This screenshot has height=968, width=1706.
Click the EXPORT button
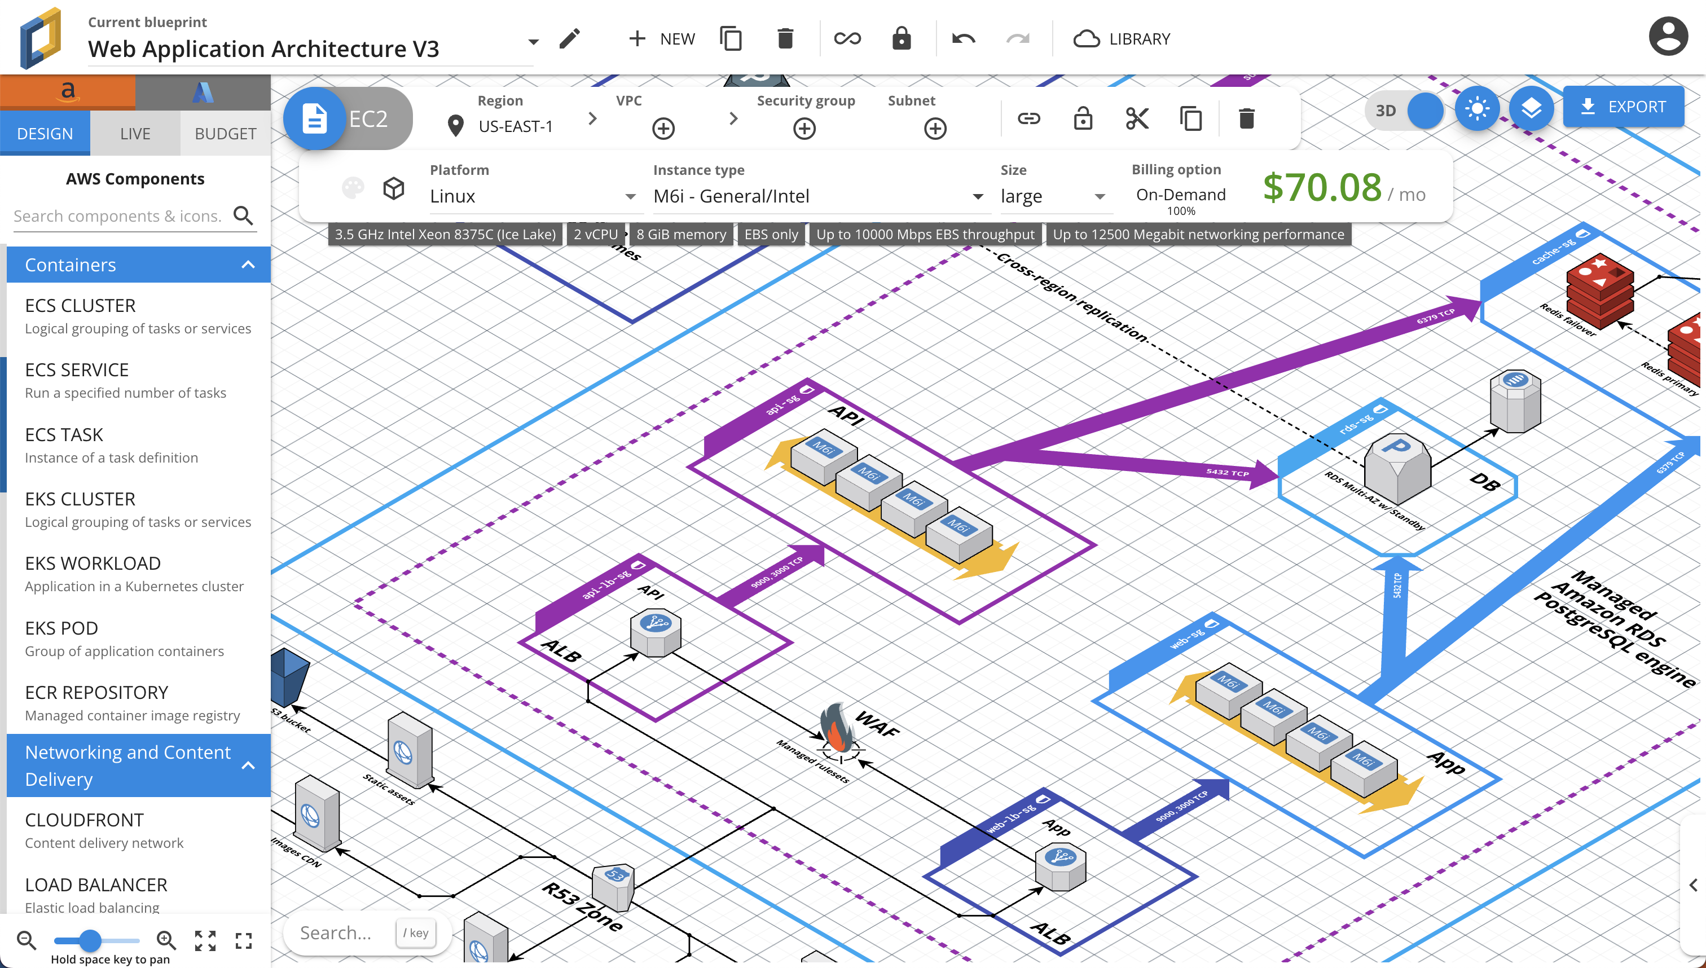pyautogui.click(x=1623, y=107)
